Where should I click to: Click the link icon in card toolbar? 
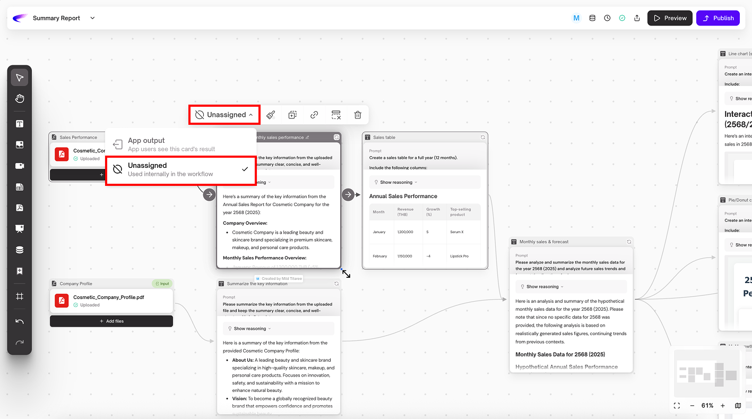314,115
